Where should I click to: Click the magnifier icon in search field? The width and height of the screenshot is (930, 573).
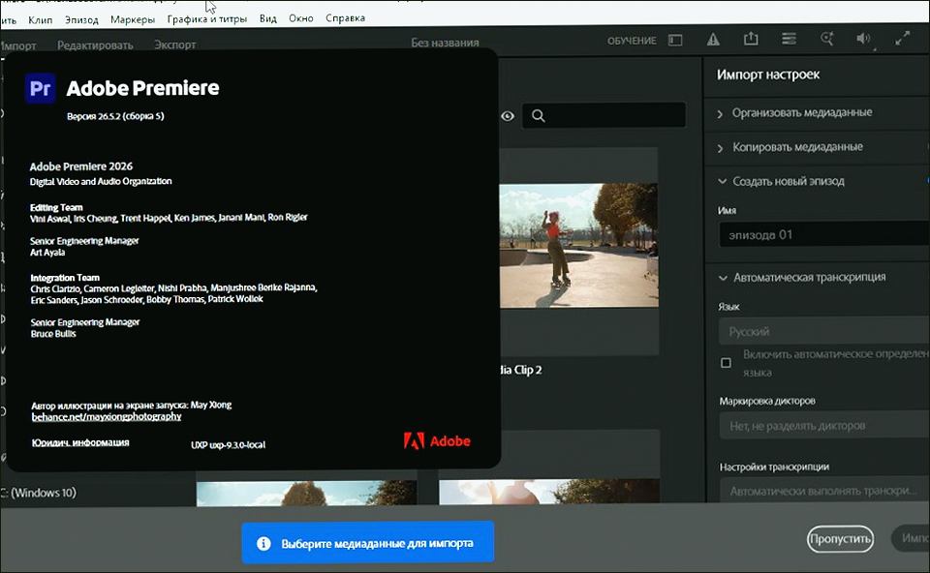click(x=538, y=115)
